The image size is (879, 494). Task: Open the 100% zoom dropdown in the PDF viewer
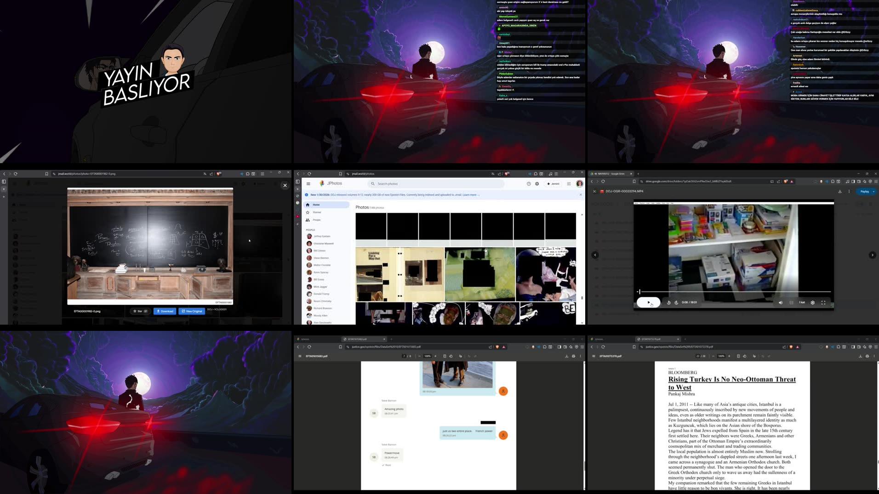point(427,356)
